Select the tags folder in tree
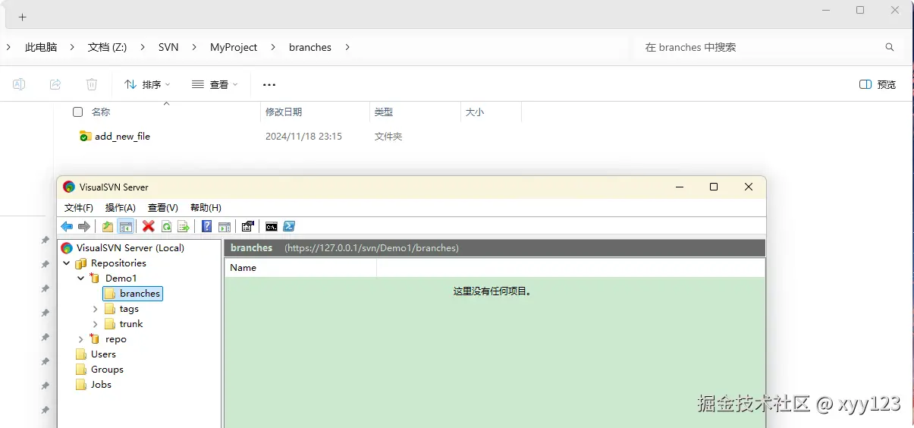The width and height of the screenshot is (914, 428). [129, 309]
